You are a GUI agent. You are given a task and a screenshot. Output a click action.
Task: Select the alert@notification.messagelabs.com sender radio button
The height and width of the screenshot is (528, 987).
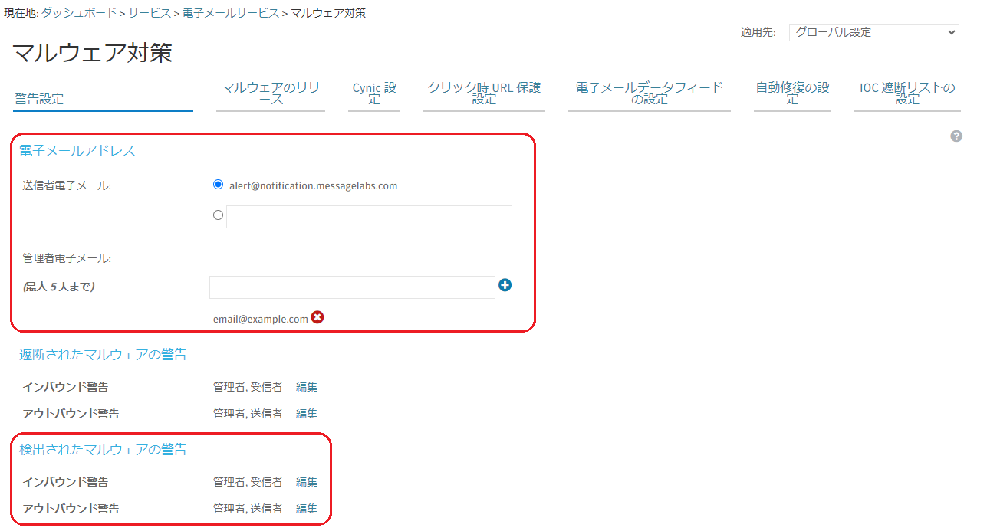click(x=219, y=185)
